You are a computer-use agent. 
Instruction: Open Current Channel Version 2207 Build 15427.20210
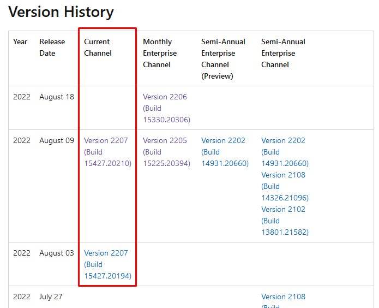pyautogui.click(x=107, y=152)
